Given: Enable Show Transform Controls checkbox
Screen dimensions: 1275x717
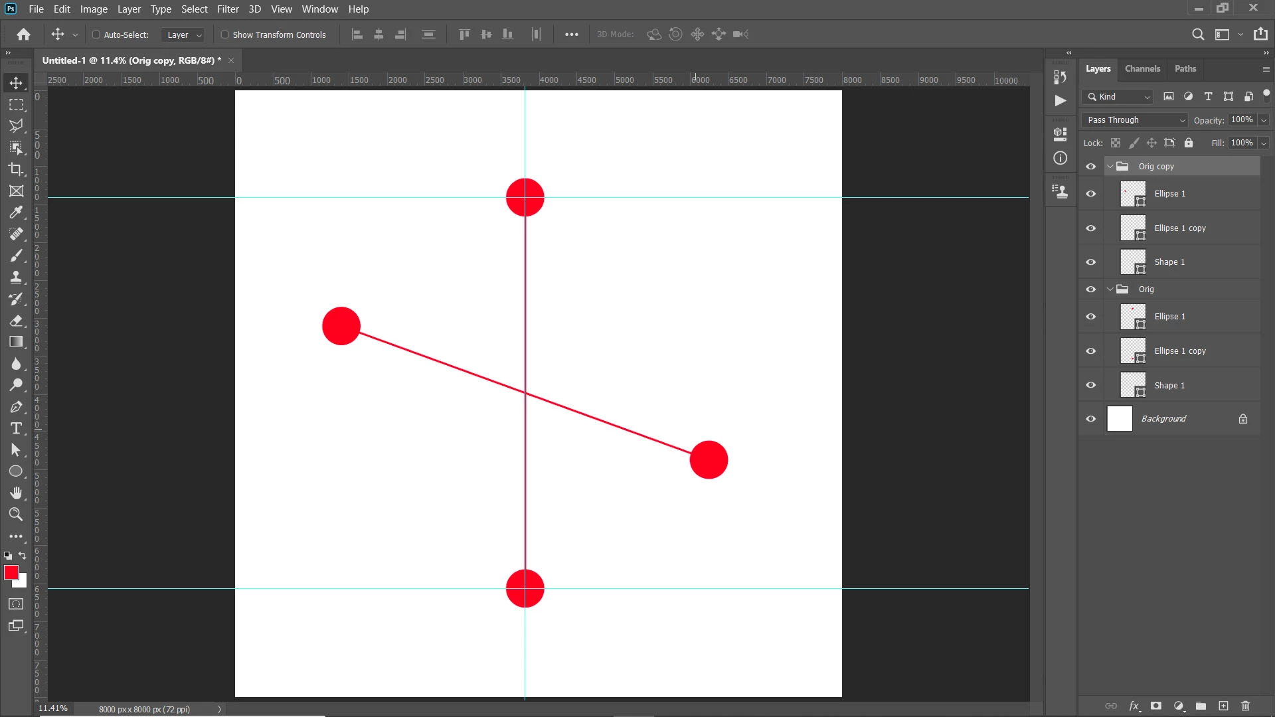Looking at the screenshot, I should pyautogui.click(x=225, y=35).
